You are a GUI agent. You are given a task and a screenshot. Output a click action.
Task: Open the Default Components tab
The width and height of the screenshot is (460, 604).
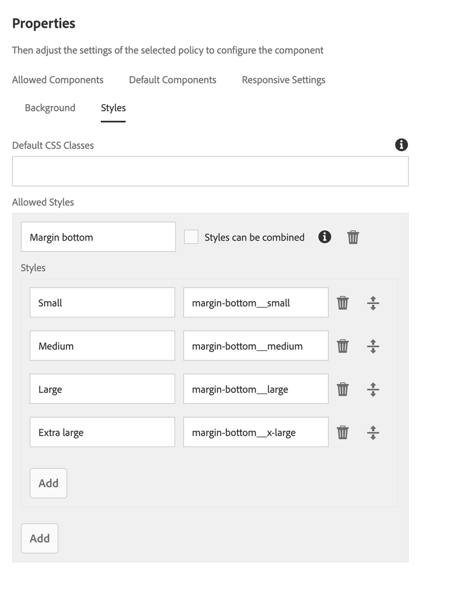pyautogui.click(x=172, y=80)
